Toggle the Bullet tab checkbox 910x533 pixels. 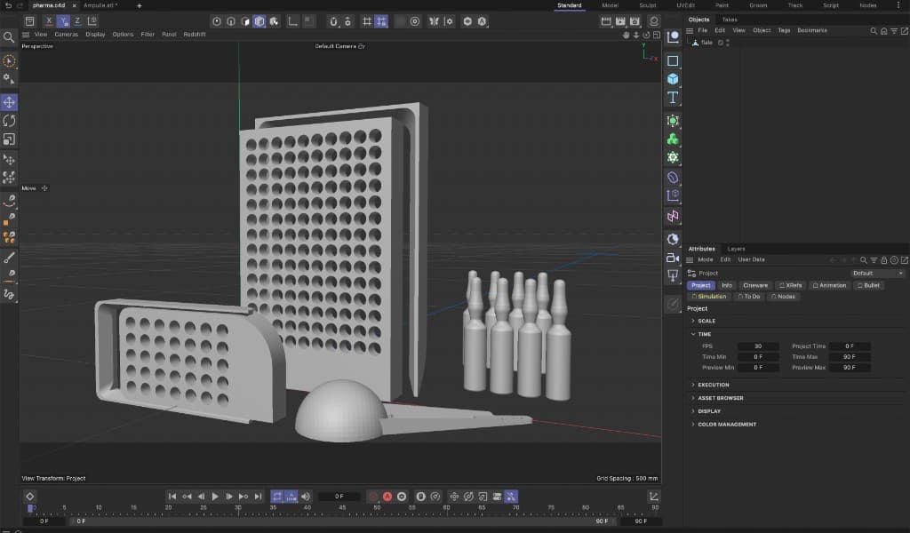pyautogui.click(x=860, y=285)
